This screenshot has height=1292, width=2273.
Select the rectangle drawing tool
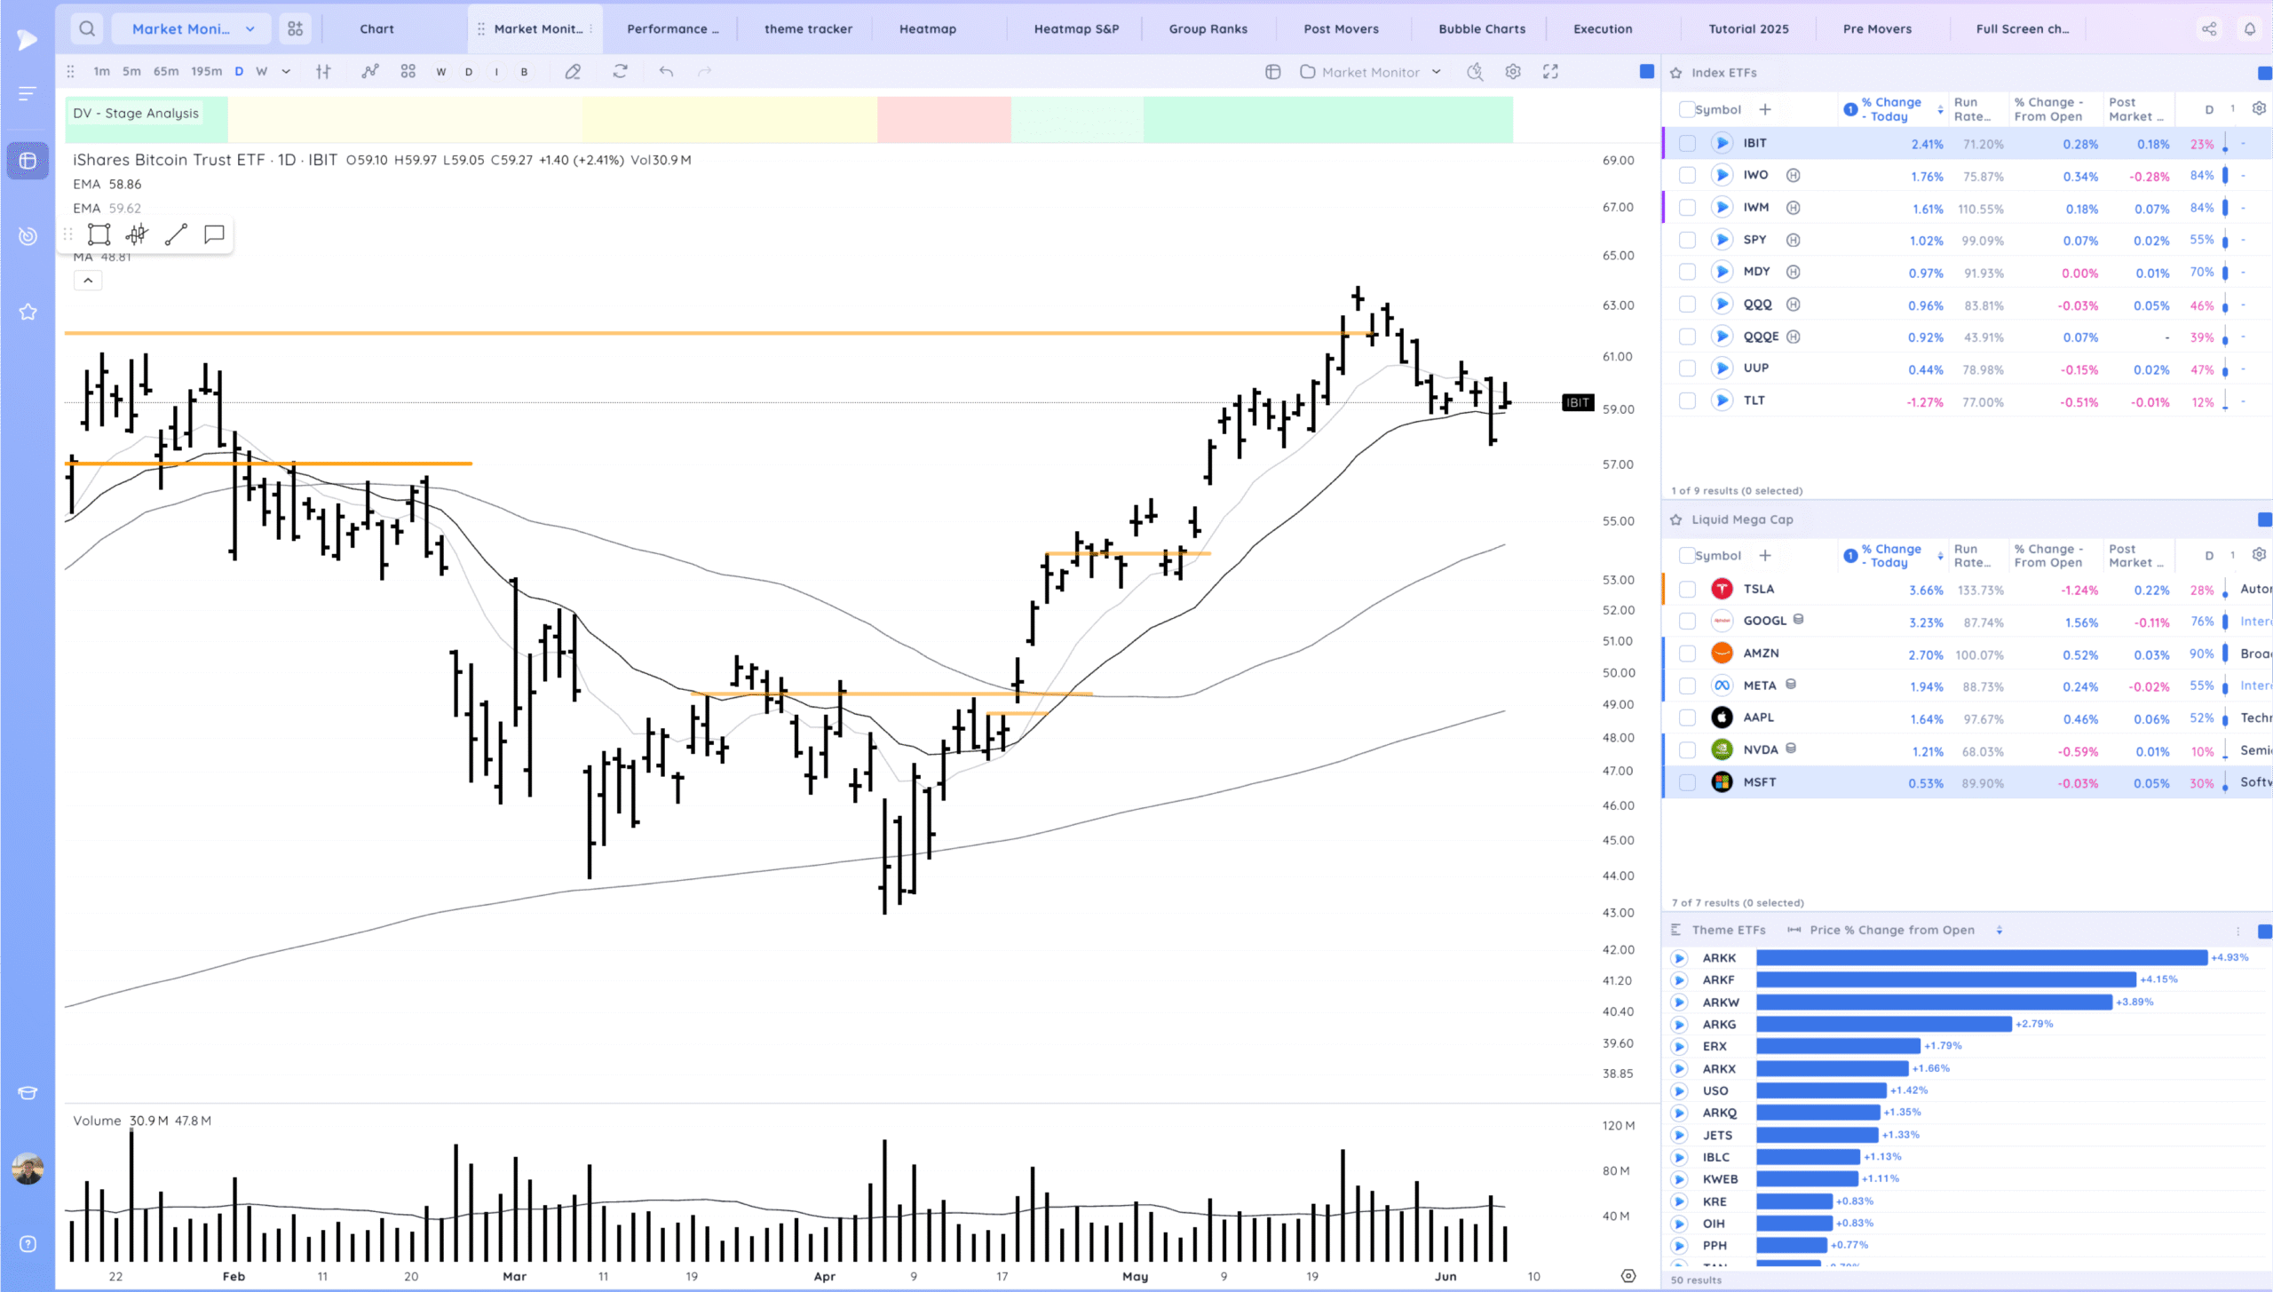99,234
